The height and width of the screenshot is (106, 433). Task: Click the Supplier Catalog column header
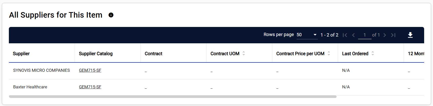pos(96,54)
